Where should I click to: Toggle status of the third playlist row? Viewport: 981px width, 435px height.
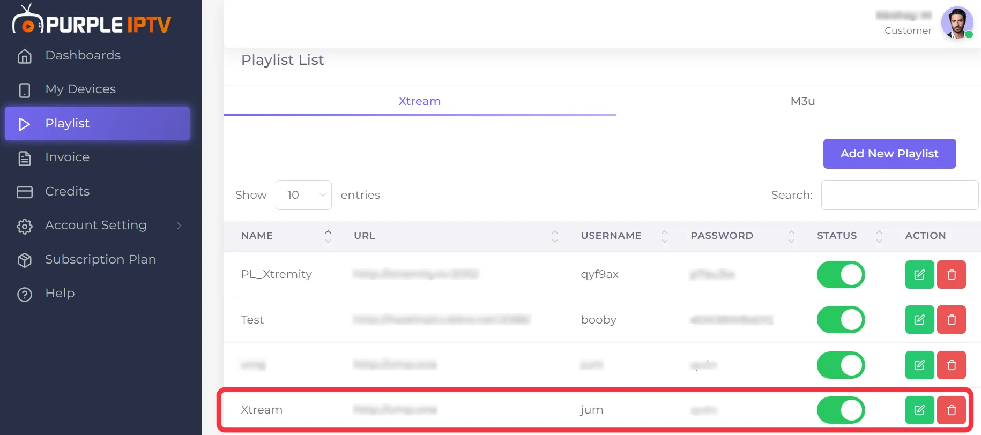click(841, 365)
